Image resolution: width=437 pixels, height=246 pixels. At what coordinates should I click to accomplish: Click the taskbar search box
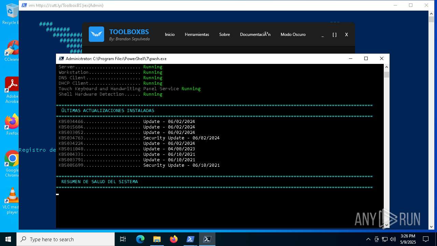pyautogui.click(x=66, y=239)
